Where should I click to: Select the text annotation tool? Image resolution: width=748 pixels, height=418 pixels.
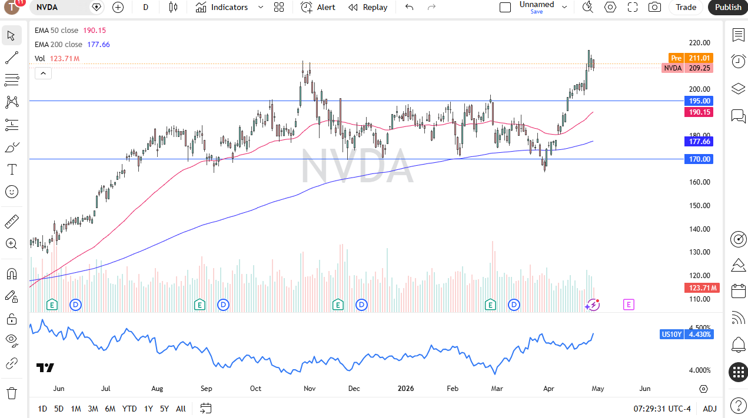[12, 169]
